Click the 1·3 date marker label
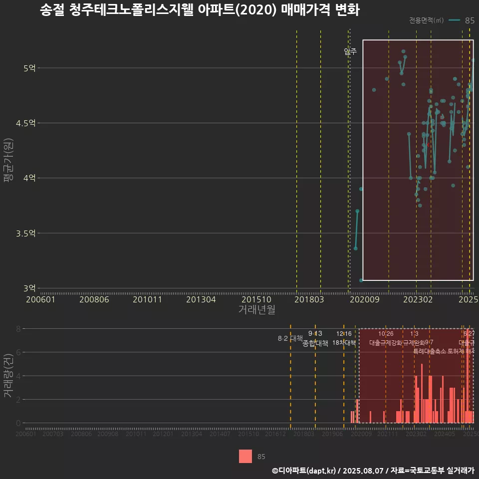Screen dimensions: 479x479 [414, 334]
